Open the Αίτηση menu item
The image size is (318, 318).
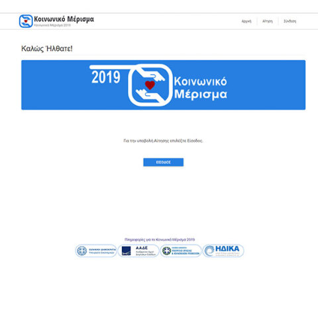[x=268, y=21]
